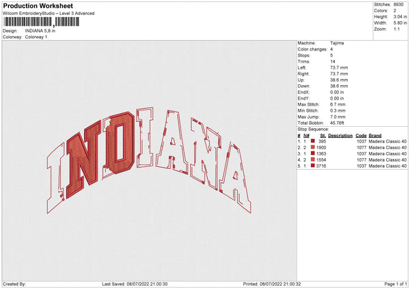Click the 'Production Worksheet' title
This screenshot has height=289, width=410.
pos(38,5)
